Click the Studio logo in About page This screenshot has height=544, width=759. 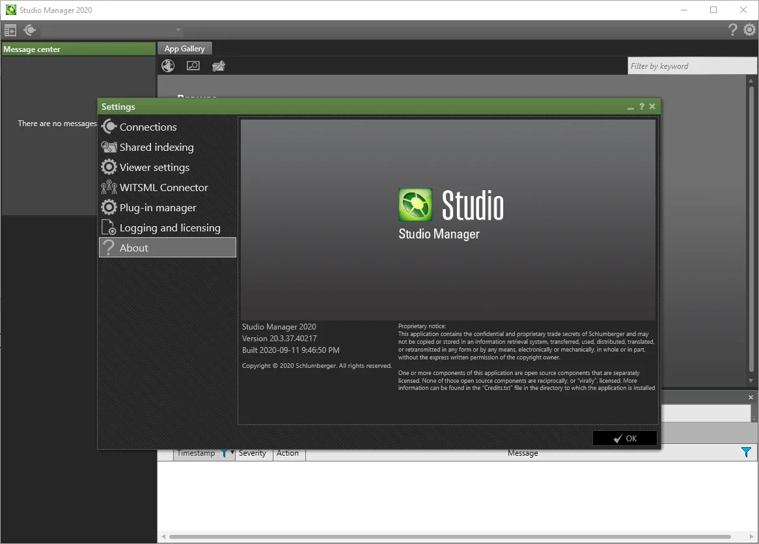[451, 205]
